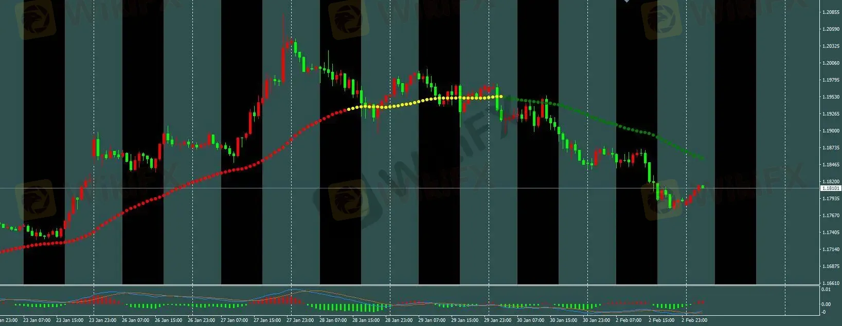842x326 pixels.
Task: Click the 23 Jan 07:00 time label
Action: point(37,320)
